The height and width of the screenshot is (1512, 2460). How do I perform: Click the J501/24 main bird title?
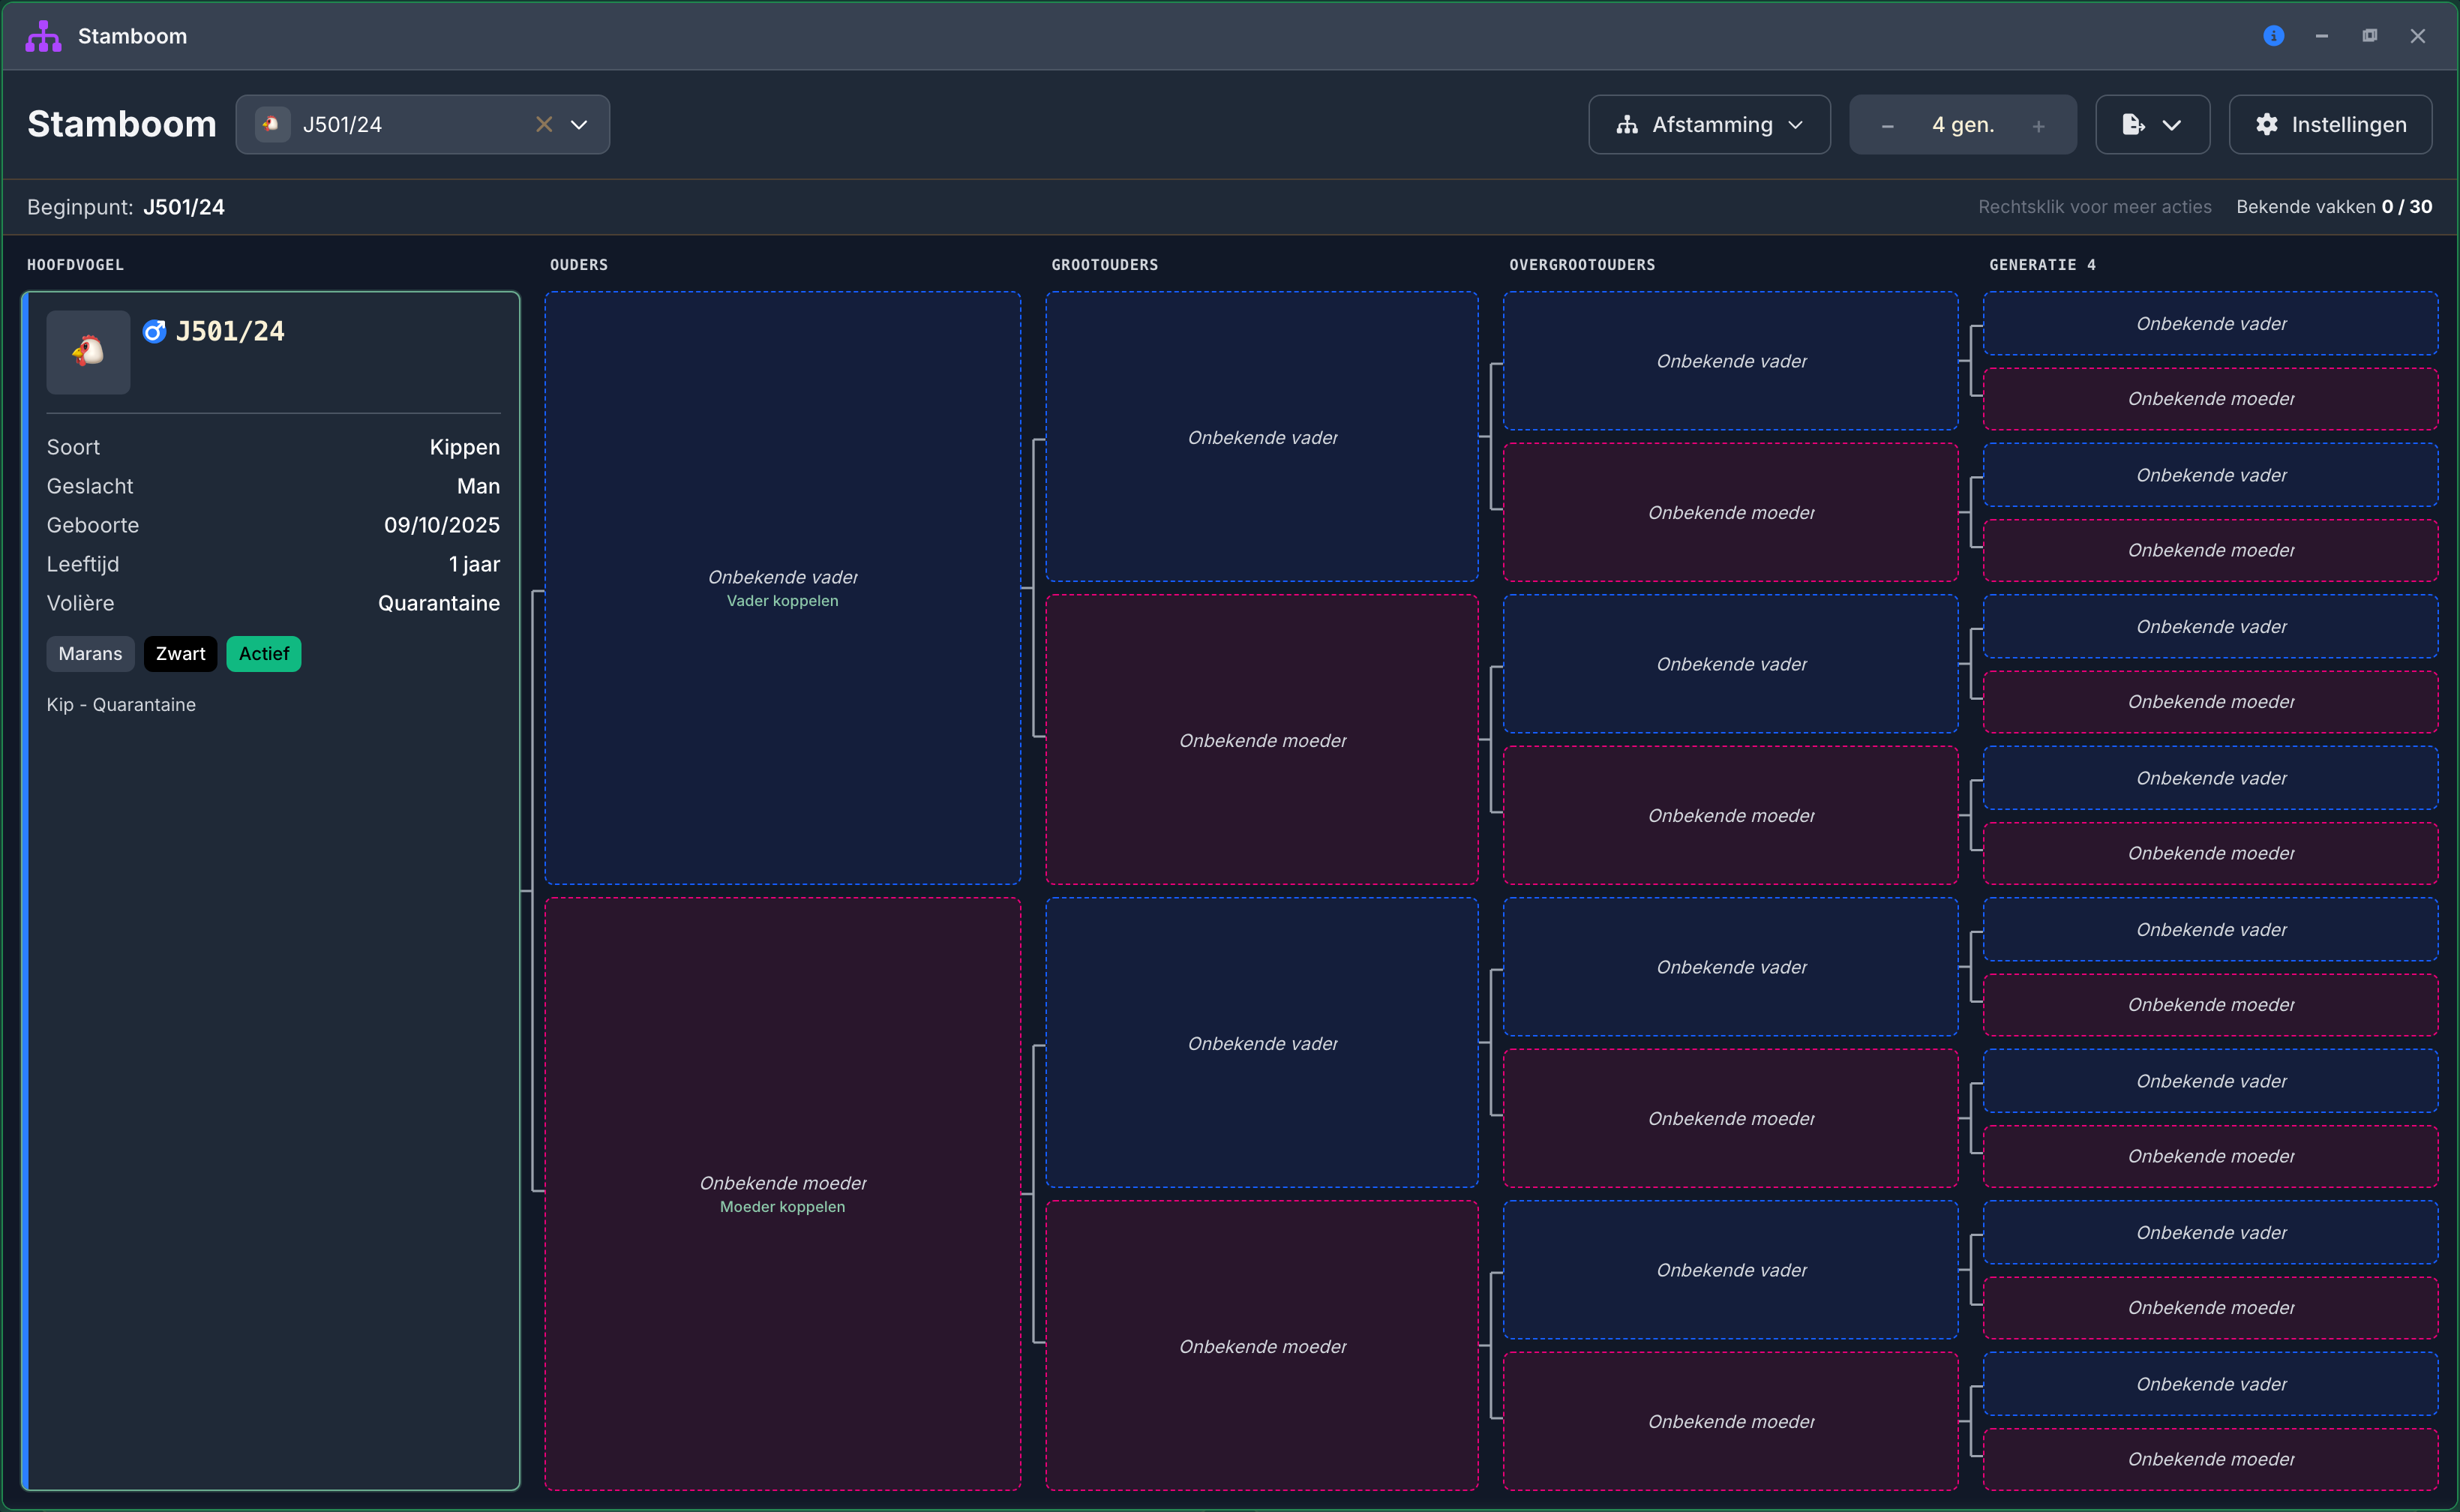pos(230,331)
